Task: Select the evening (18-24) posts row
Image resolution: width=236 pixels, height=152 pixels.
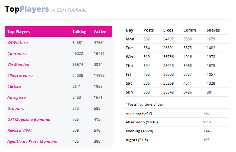Action: [176, 131]
